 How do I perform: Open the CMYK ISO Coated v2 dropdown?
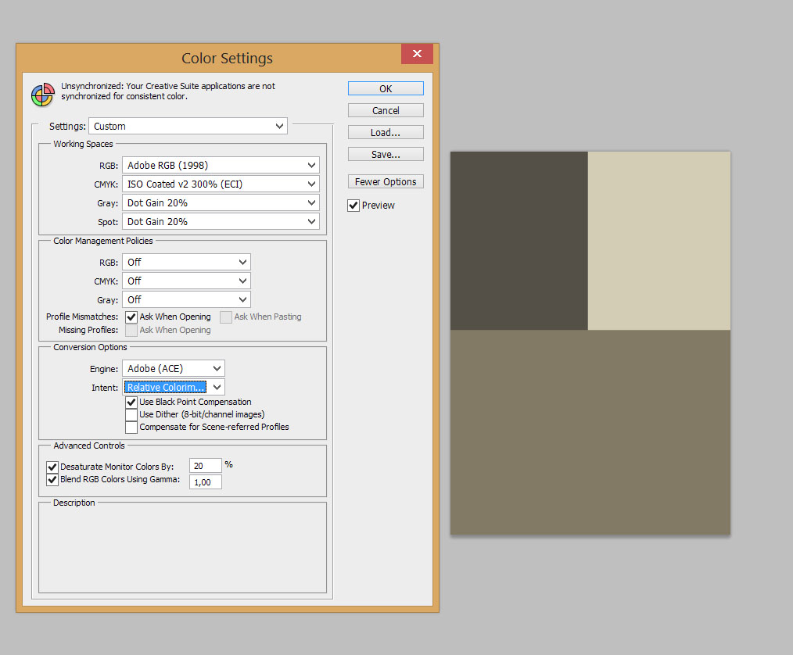point(221,184)
